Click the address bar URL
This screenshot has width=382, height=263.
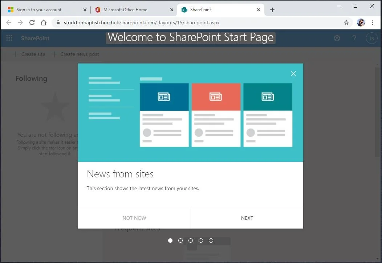[142, 22]
